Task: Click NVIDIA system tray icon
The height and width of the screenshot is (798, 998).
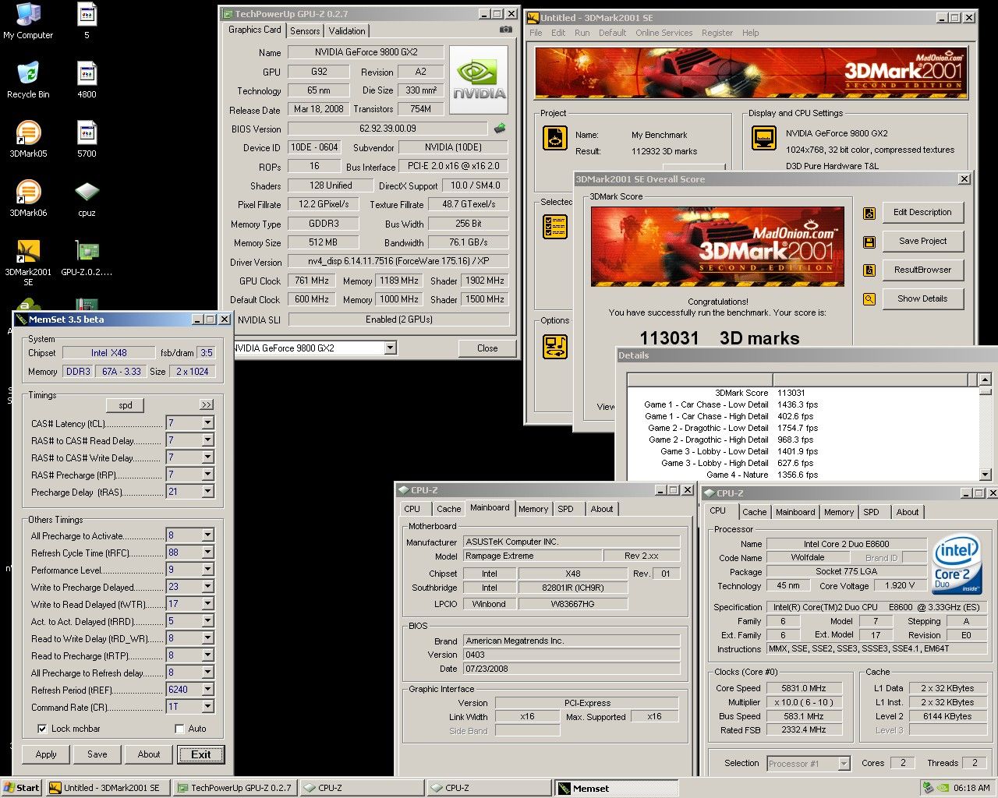Action: (943, 788)
